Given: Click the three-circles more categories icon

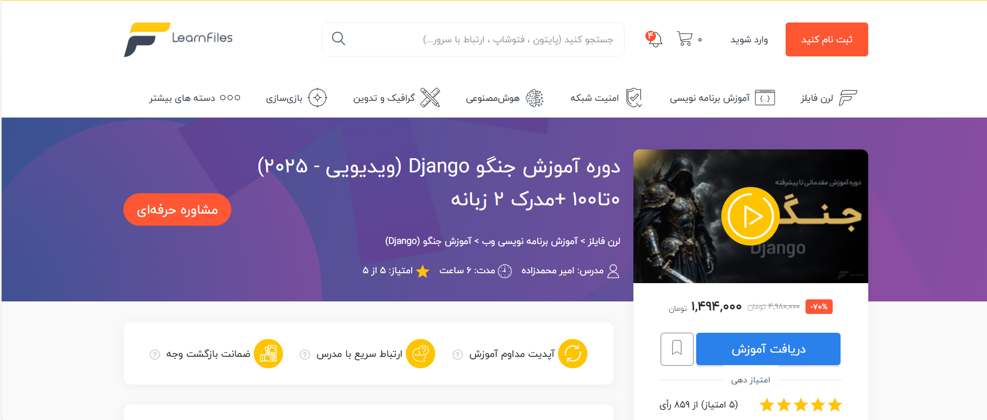Looking at the screenshot, I should [230, 98].
